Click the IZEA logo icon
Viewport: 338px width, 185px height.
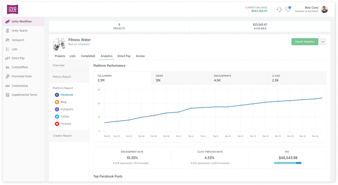[x=13, y=9]
